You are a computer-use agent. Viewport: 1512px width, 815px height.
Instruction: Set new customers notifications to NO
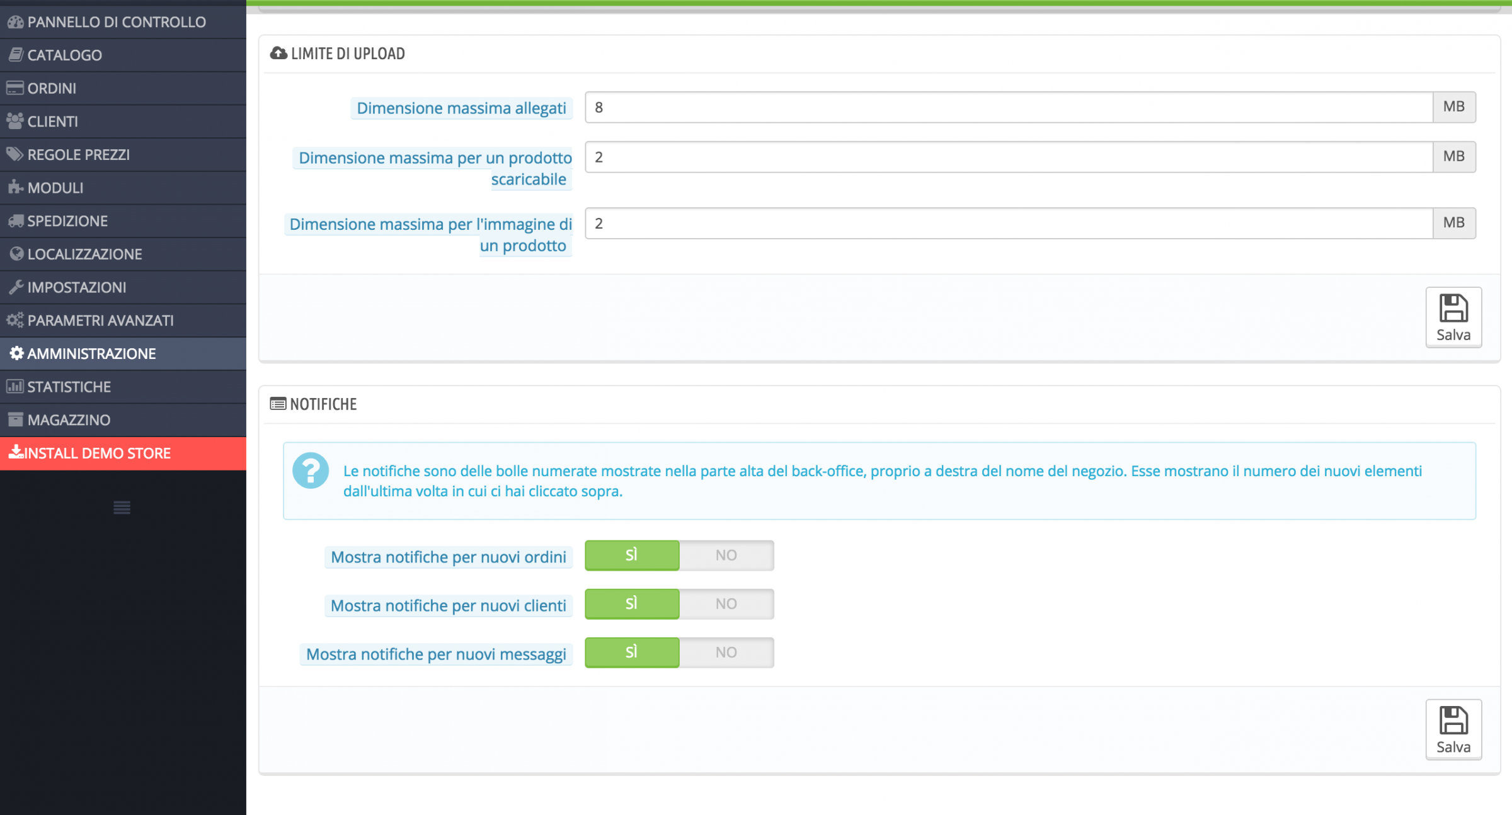click(726, 604)
